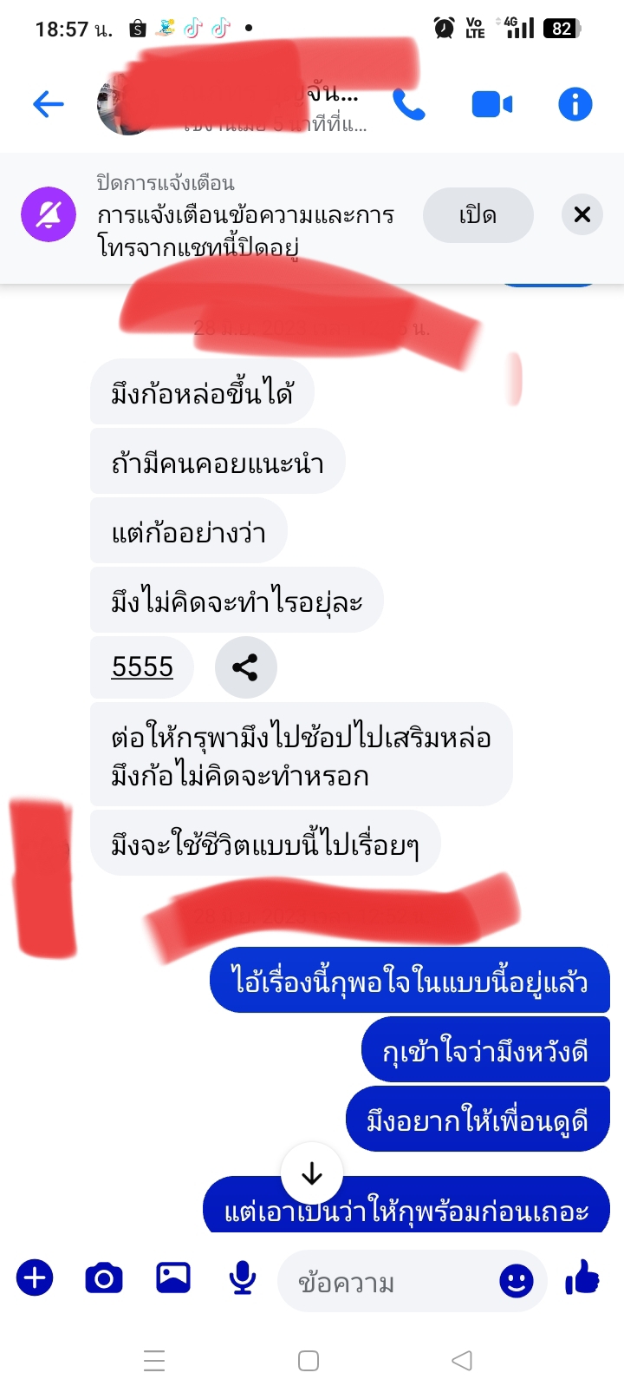Jump to latest messages with down arrow
Screen dimensions: 624x1399
[312, 1174]
